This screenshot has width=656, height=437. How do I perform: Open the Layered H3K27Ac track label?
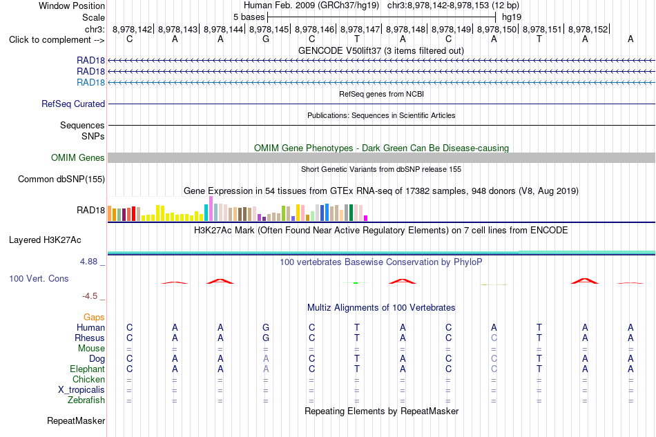click(45, 240)
